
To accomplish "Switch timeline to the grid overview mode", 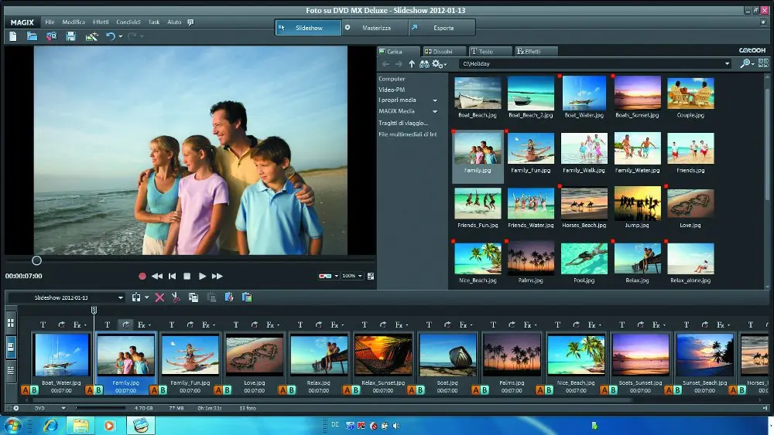I will [10, 323].
